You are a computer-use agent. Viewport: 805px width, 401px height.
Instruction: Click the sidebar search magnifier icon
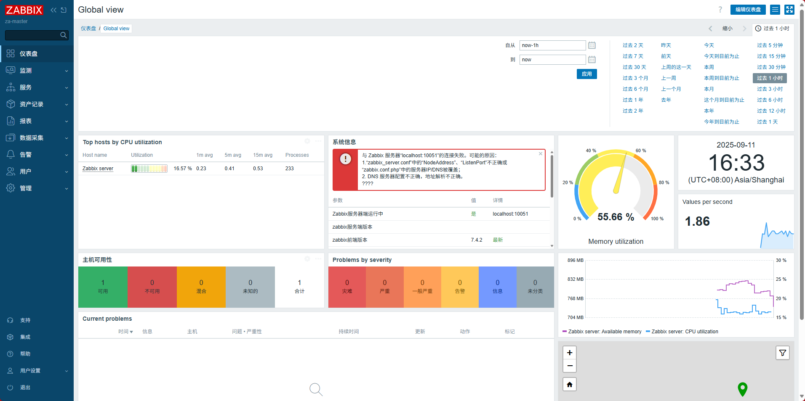(x=64, y=35)
